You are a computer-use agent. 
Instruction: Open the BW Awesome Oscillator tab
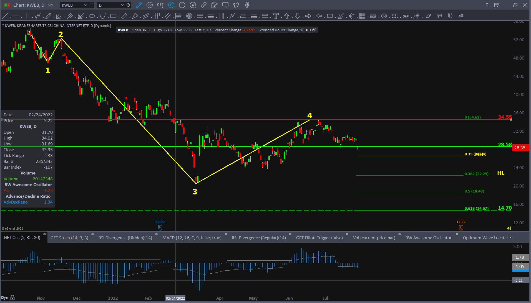coord(428,238)
